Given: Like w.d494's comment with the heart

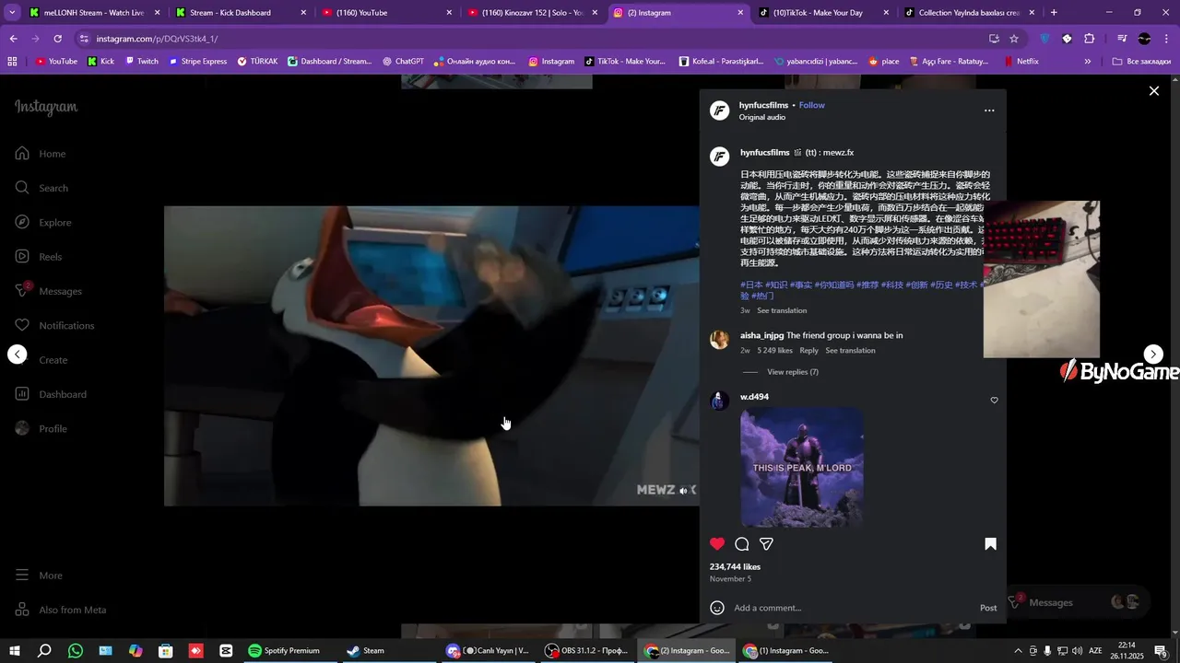Looking at the screenshot, I should [994, 401].
